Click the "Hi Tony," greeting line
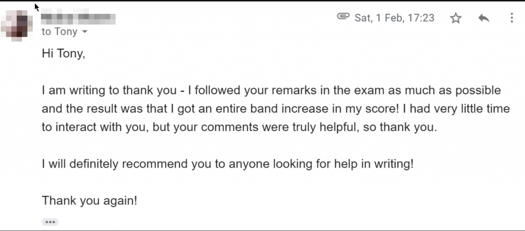Screen dimensions: 525x231 (x=64, y=53)
